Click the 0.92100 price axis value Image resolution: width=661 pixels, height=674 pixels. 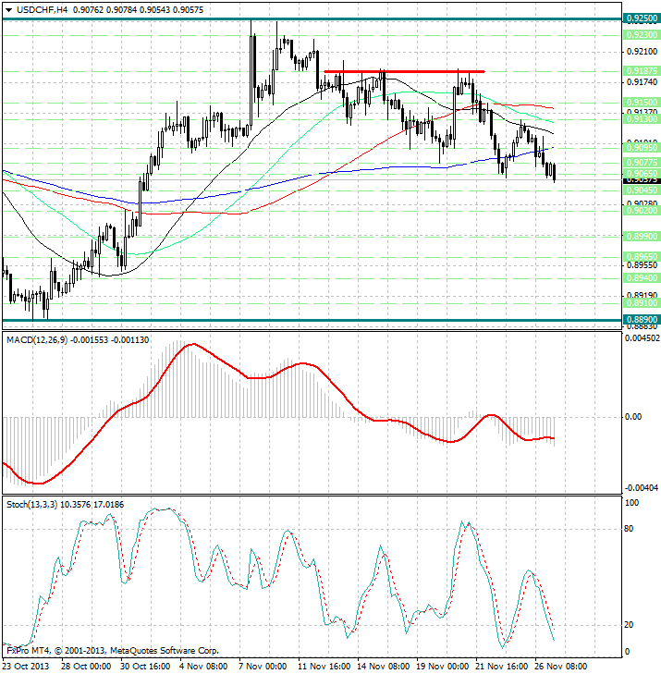click(642, 52)
